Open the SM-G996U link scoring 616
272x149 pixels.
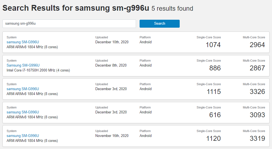[x=23, y=112]
